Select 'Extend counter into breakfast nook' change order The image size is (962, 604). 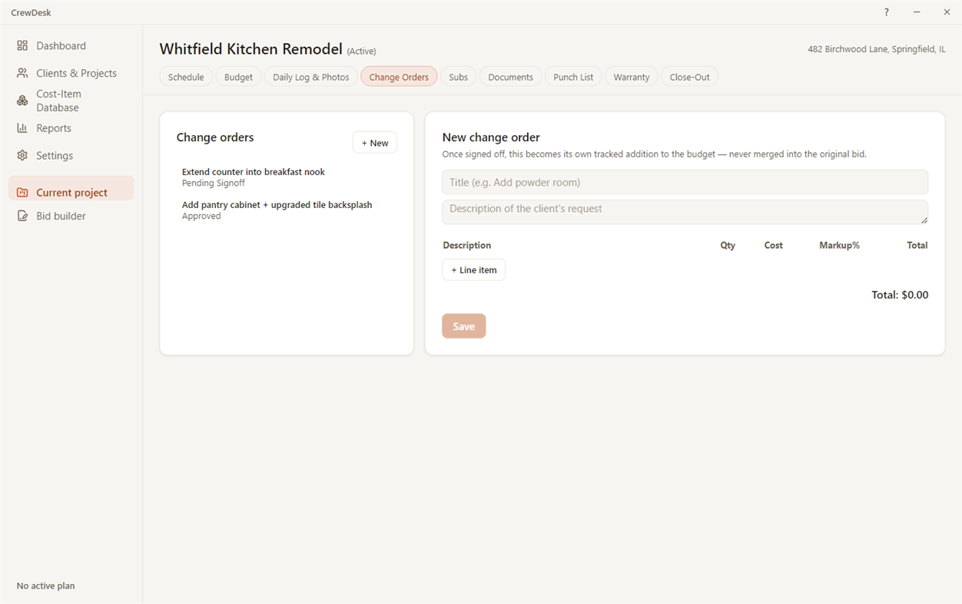(x=287, y=177)
